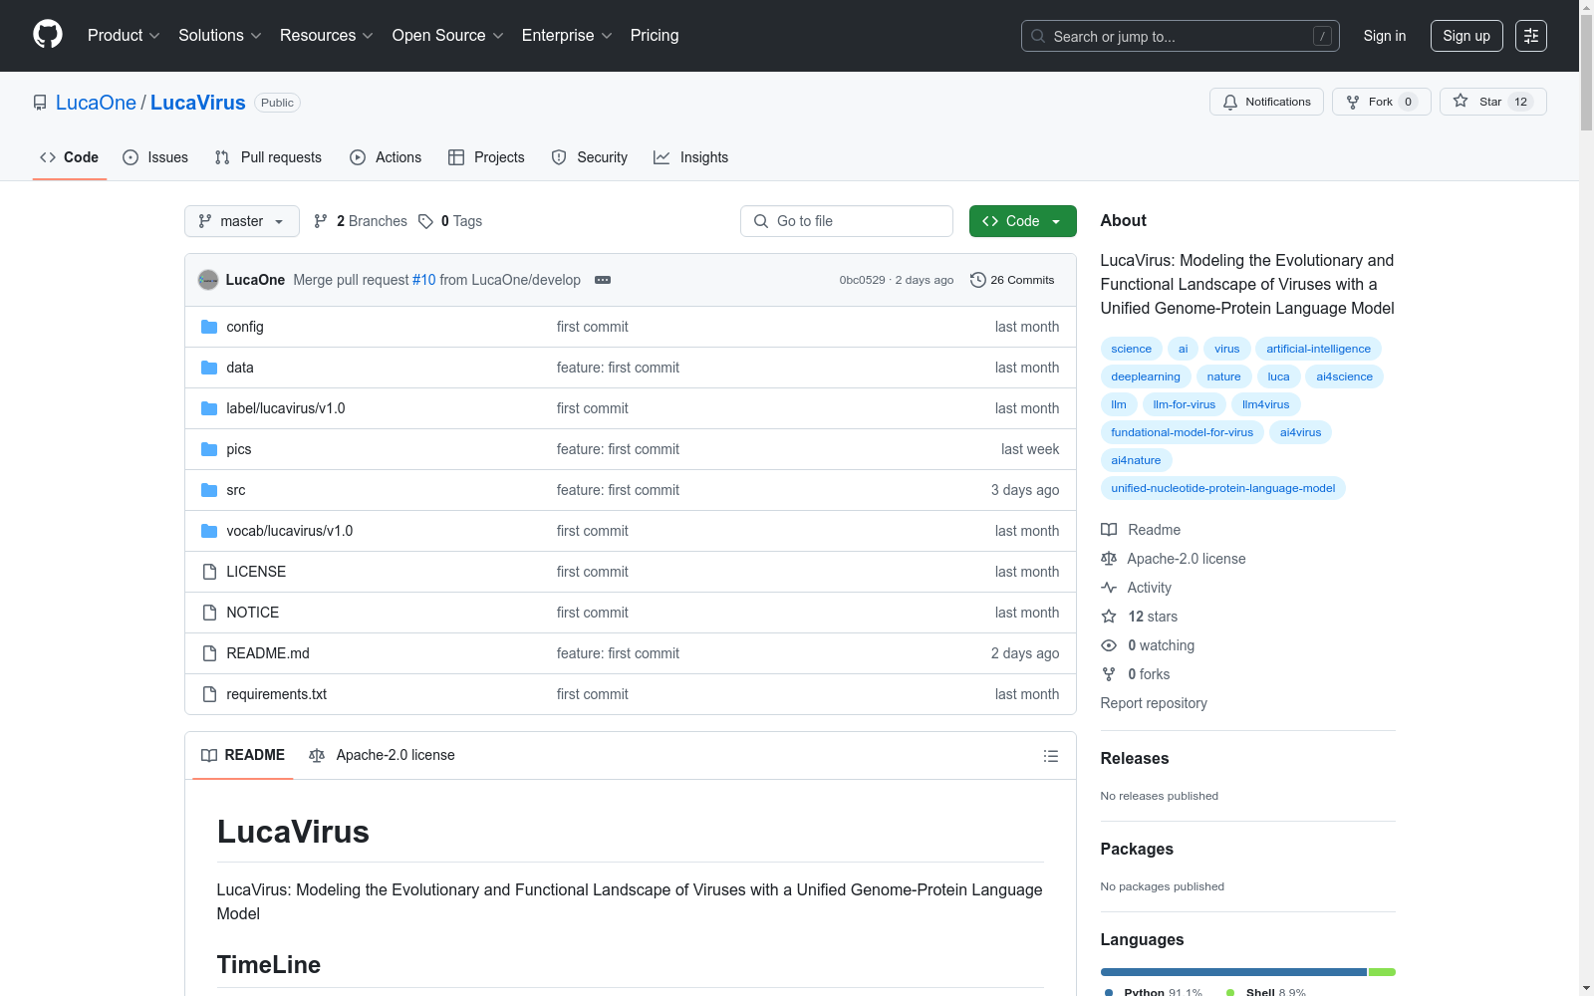Click the license scale icon in About

click(x=1109, y=559)
